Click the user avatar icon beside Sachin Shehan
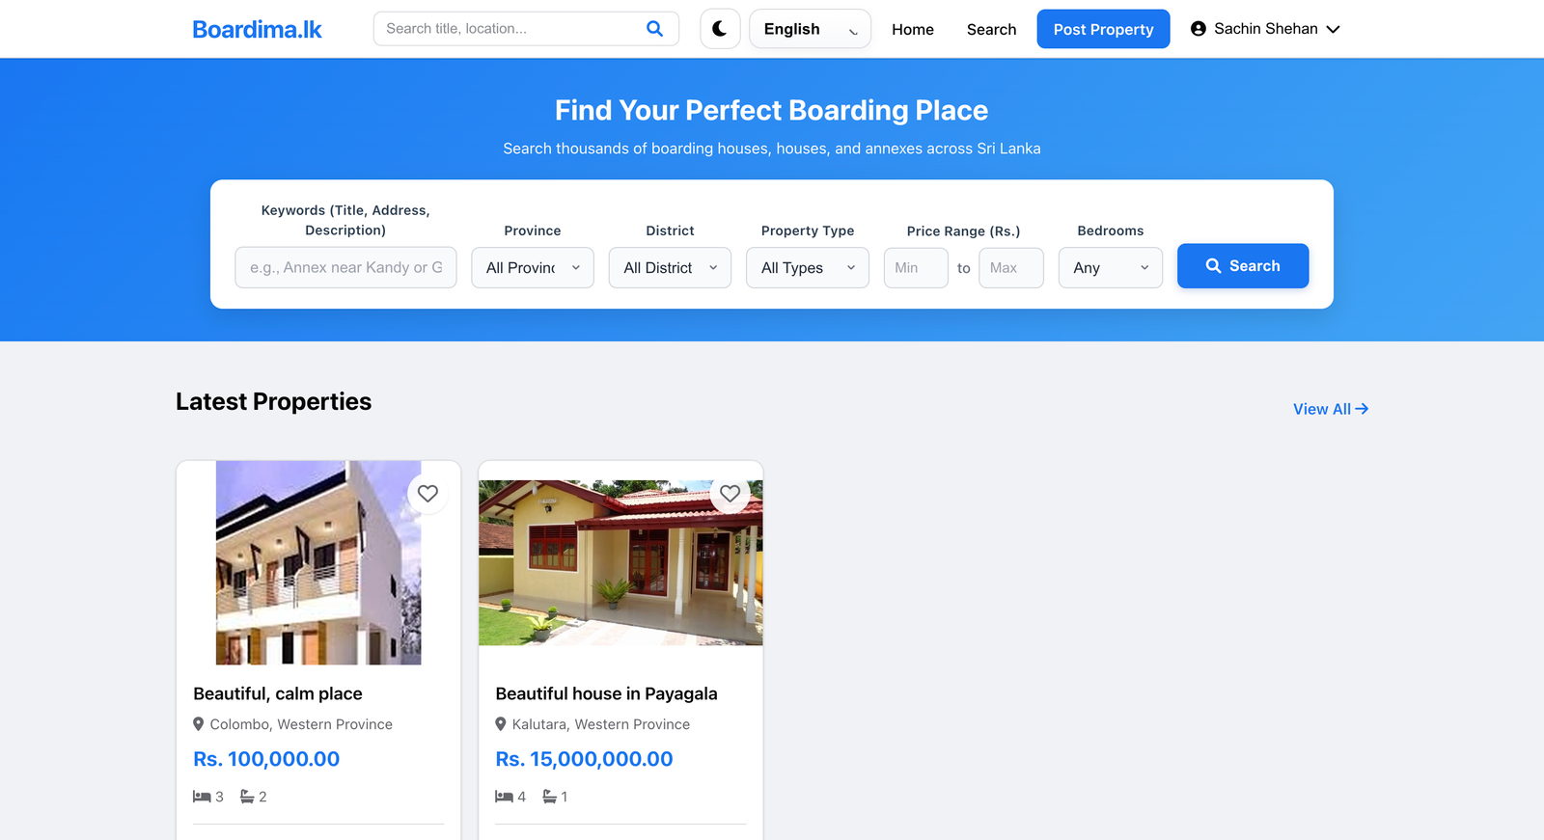This screenshot has width=1544, height=840. tap(1199, 29)
